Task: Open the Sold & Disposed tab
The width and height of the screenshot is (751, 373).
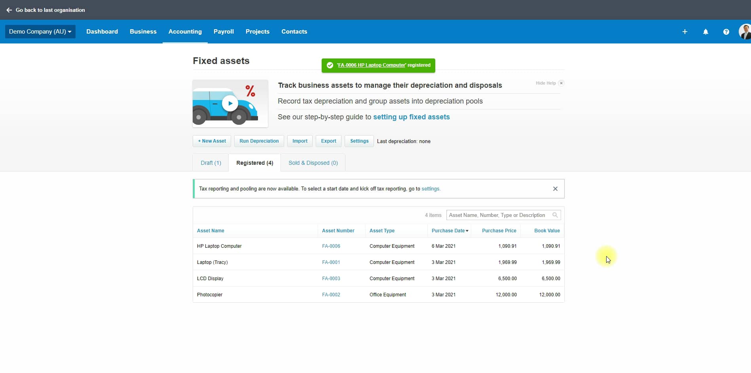Action: (313, 163)
